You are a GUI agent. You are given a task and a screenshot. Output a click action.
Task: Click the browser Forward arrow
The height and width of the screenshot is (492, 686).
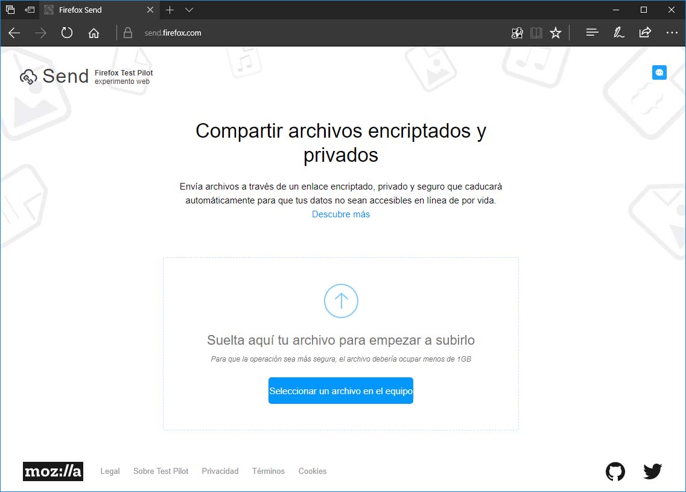click(40, 33)
